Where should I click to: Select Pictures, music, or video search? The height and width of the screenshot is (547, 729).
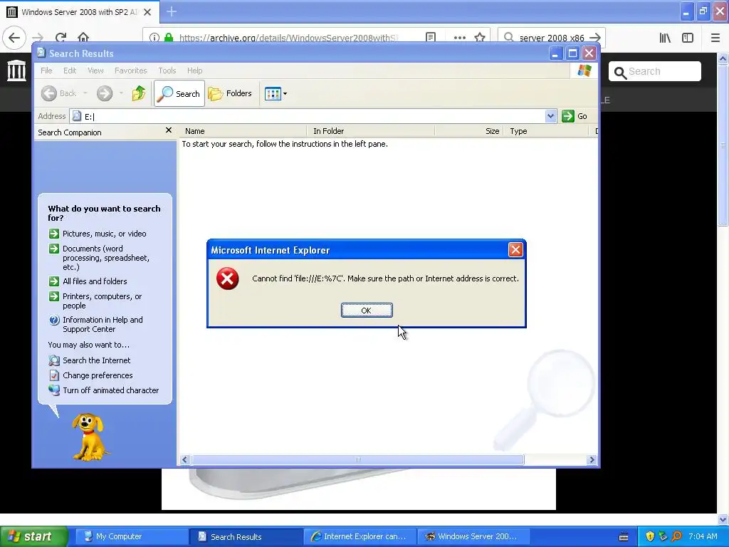[x=104, y=234]
